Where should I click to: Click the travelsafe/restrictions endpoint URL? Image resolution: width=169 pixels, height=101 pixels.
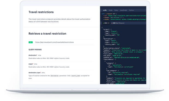55,42
